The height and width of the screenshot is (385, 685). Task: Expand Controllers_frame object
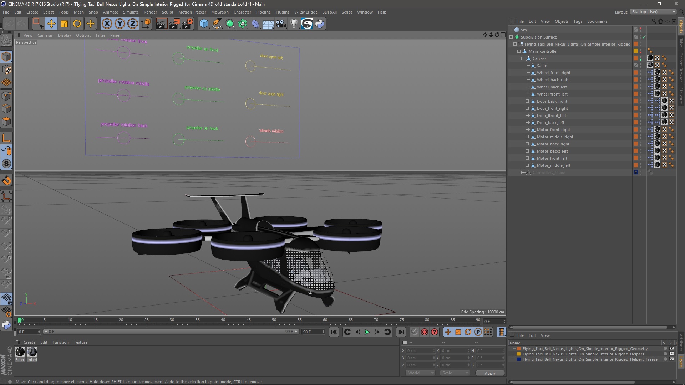coord(523,173)
